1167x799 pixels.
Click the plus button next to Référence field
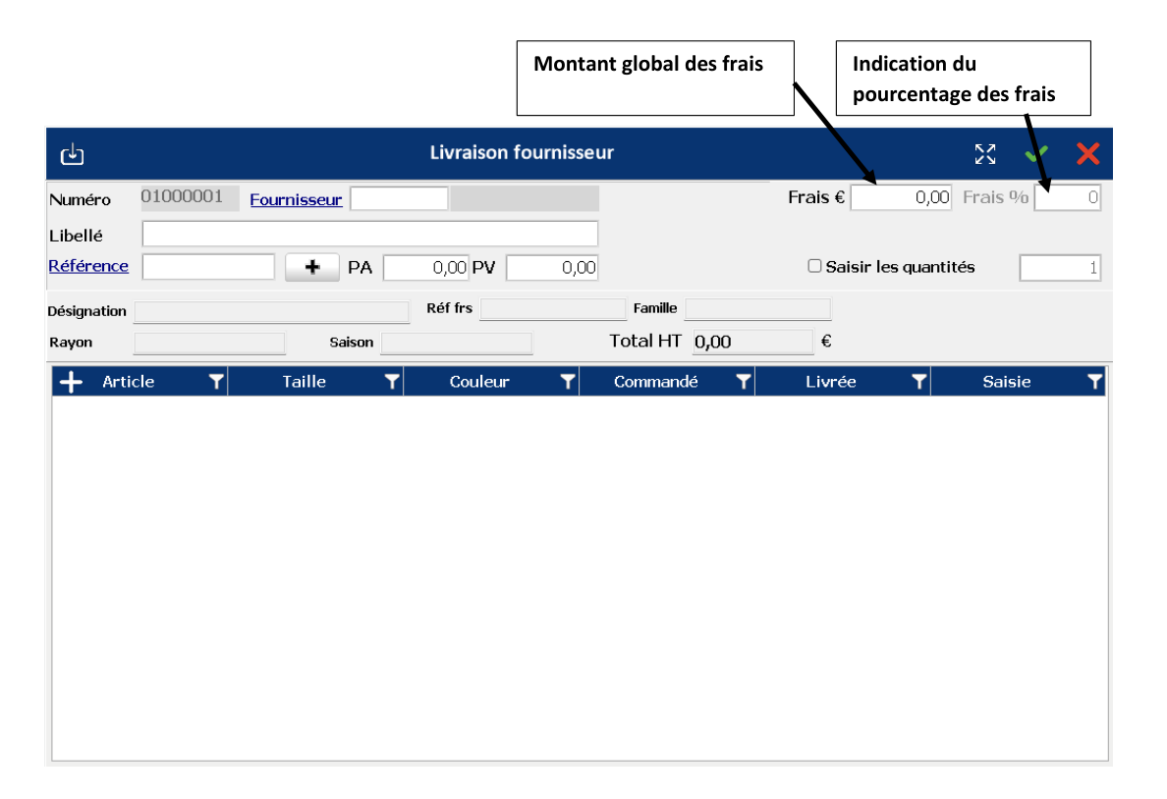pyautogui.click(x=311, y=267)
